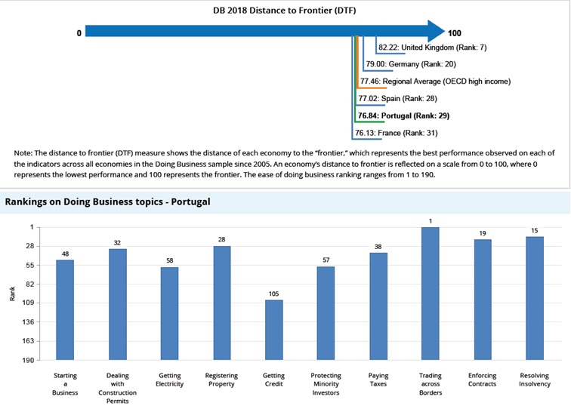Click the bold Portugal 76.84 label
Screen dimensions: 571x406
pos(403,115)
